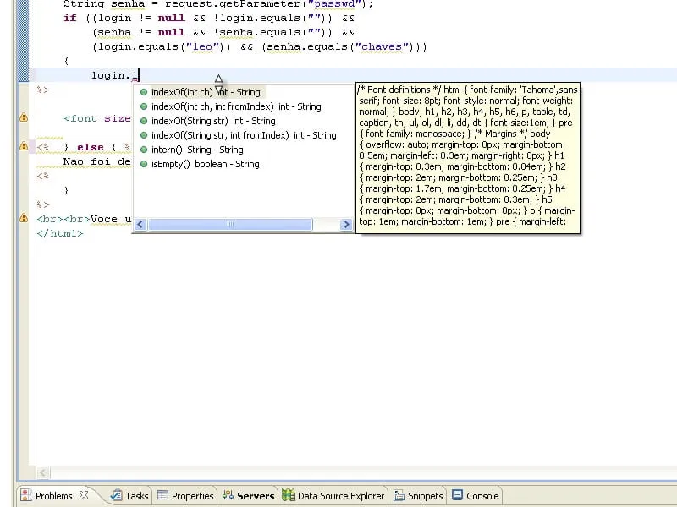Screen dimensions: 677x507
Task: Open Data Source Explorer via its tab icon
Action: pos(289,496)
